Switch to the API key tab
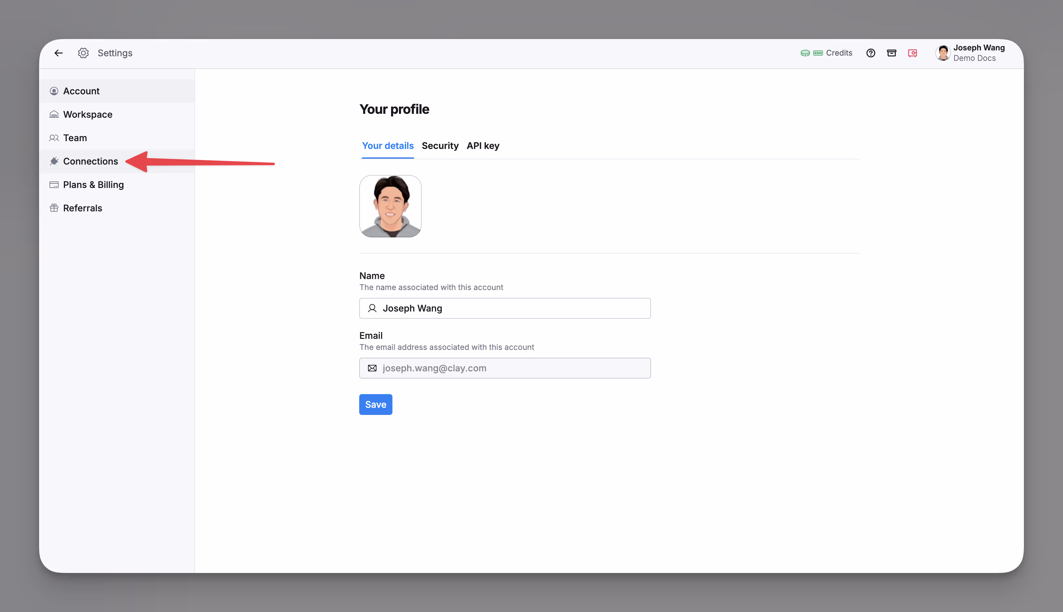 point(483,146)
